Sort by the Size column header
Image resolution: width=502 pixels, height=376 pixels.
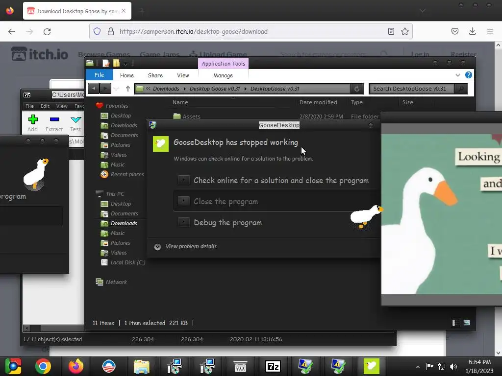click(x=407, y=102)
